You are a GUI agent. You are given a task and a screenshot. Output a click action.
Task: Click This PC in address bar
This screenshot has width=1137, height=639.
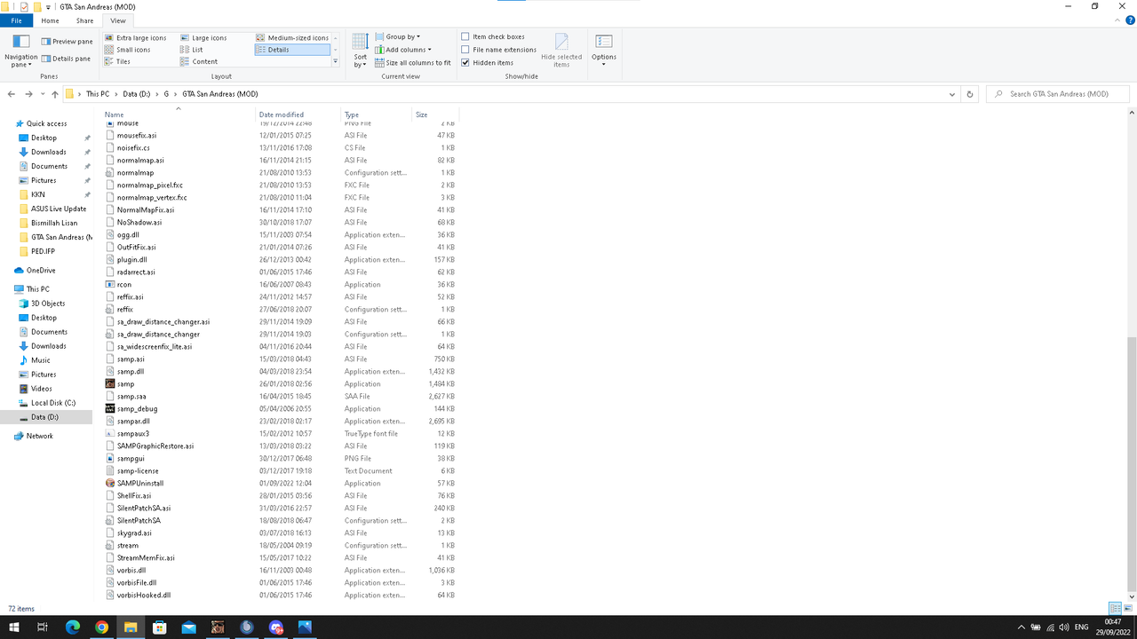click(x=98, y=94)
